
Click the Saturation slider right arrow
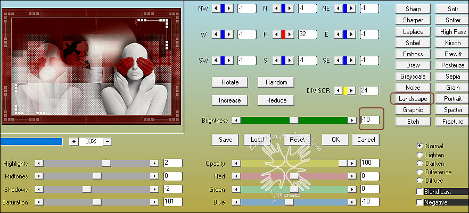(x=154, y=202)
